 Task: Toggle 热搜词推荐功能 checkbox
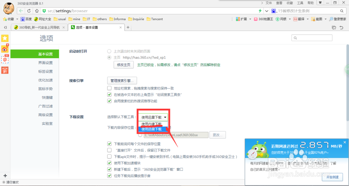tap(109, 101)
